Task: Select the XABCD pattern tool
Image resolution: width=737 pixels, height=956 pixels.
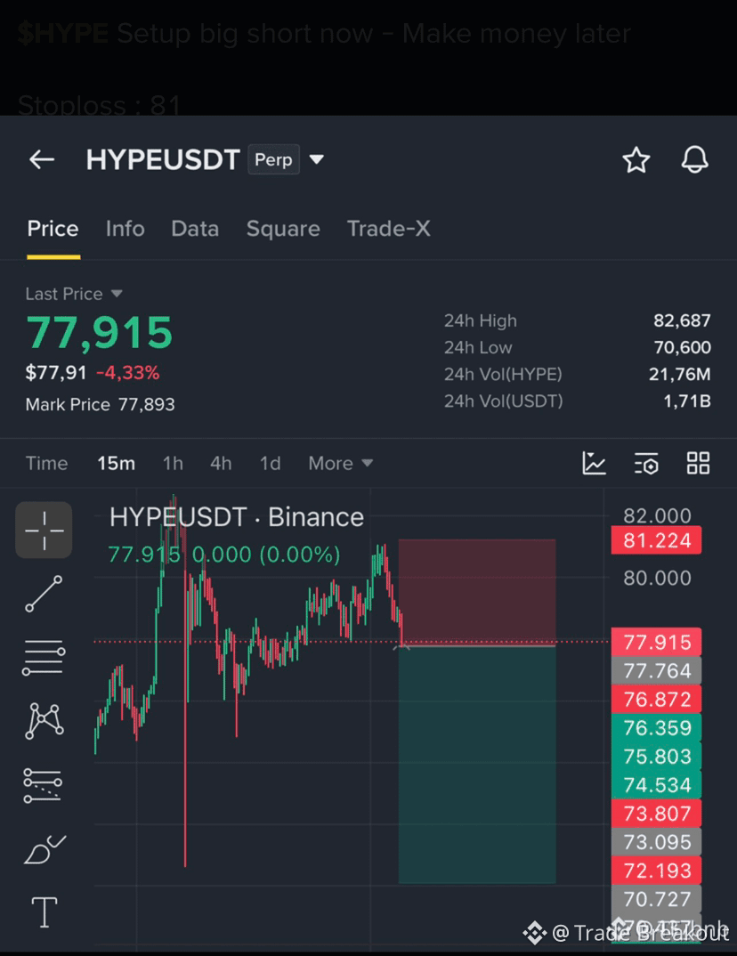Action: point(44,721)
